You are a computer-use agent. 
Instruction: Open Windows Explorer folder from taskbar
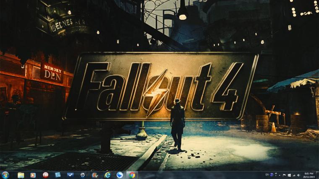tap(21, 175)
